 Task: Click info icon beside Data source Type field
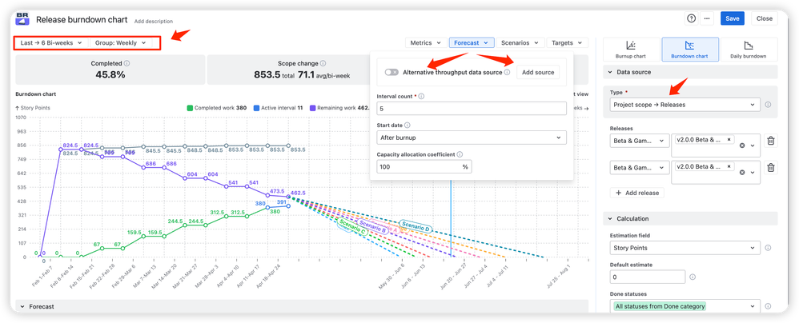coord(768,105)
